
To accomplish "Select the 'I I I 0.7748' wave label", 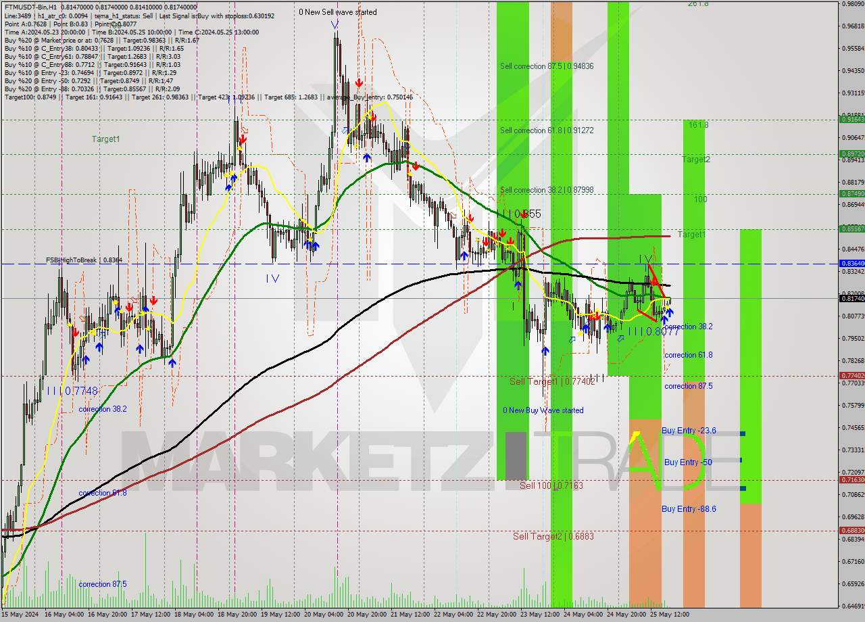I will point(72,391).
